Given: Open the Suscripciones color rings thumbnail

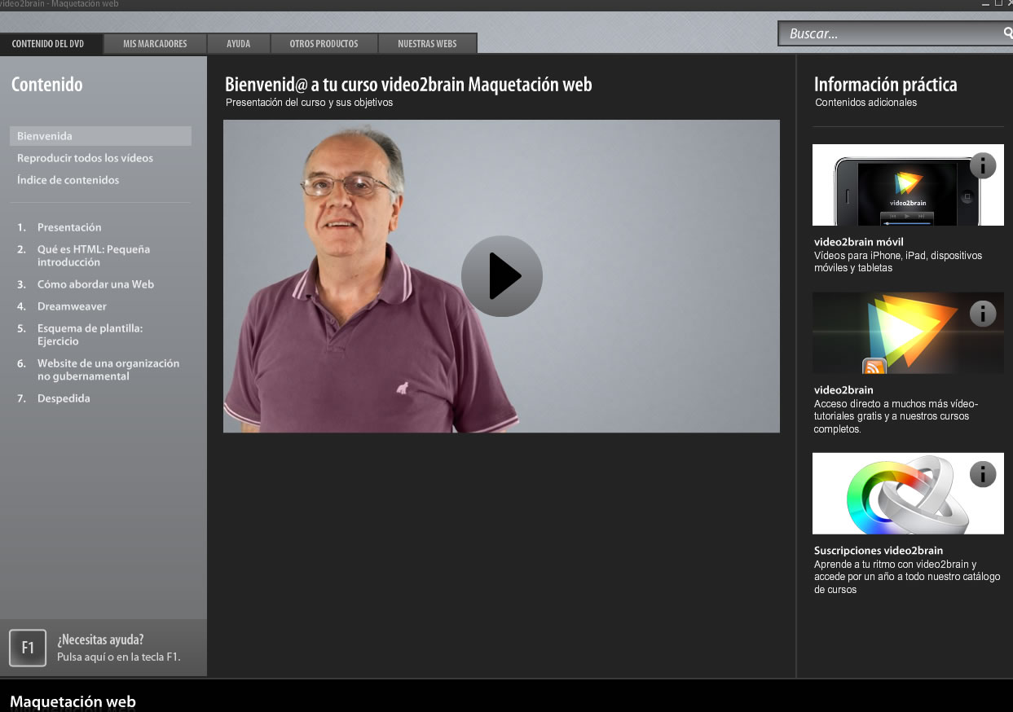Looking at the screenshot, I should [908, 494].
